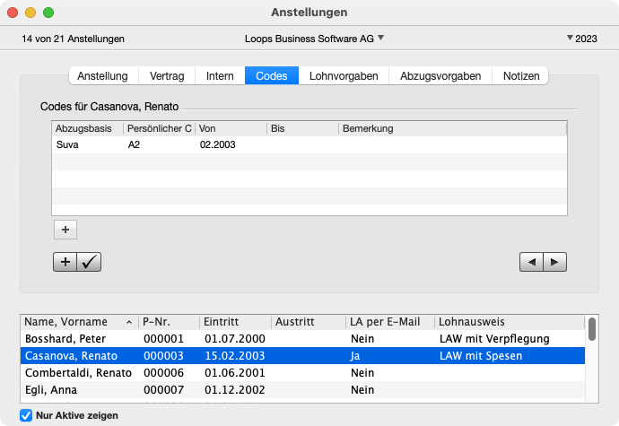
Task: Select the Lohnvorgaben tab
Action: [x=344, y=76]
